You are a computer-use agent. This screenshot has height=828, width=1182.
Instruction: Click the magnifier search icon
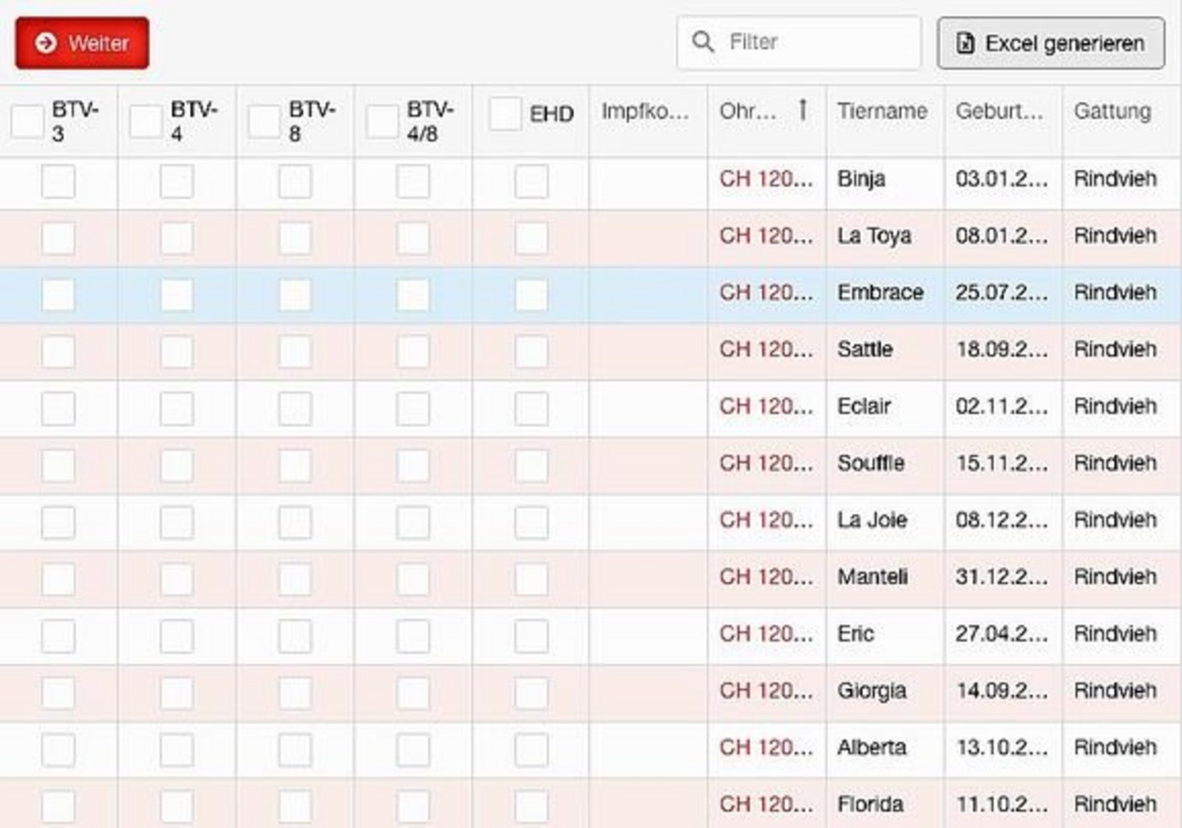point(702,41)
